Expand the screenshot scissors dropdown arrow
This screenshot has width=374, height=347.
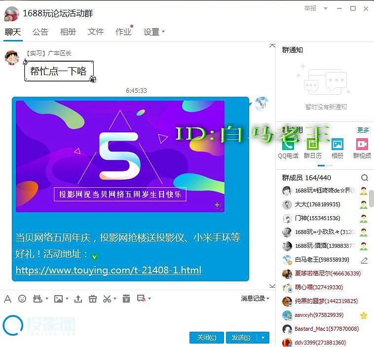pos(115,299)
